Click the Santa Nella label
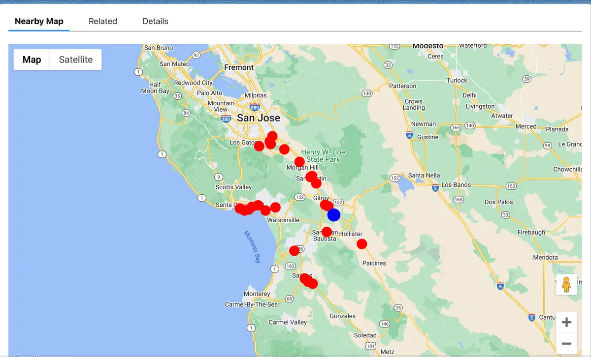 [424, 176]
